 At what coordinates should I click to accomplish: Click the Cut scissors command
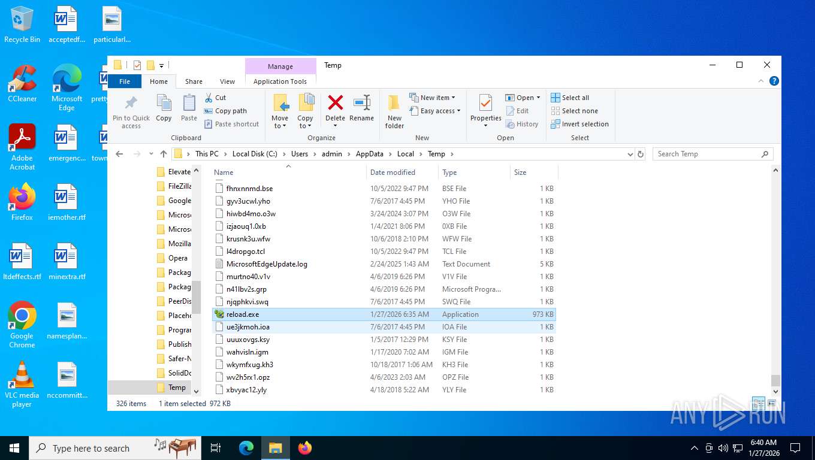click(215, 98)
